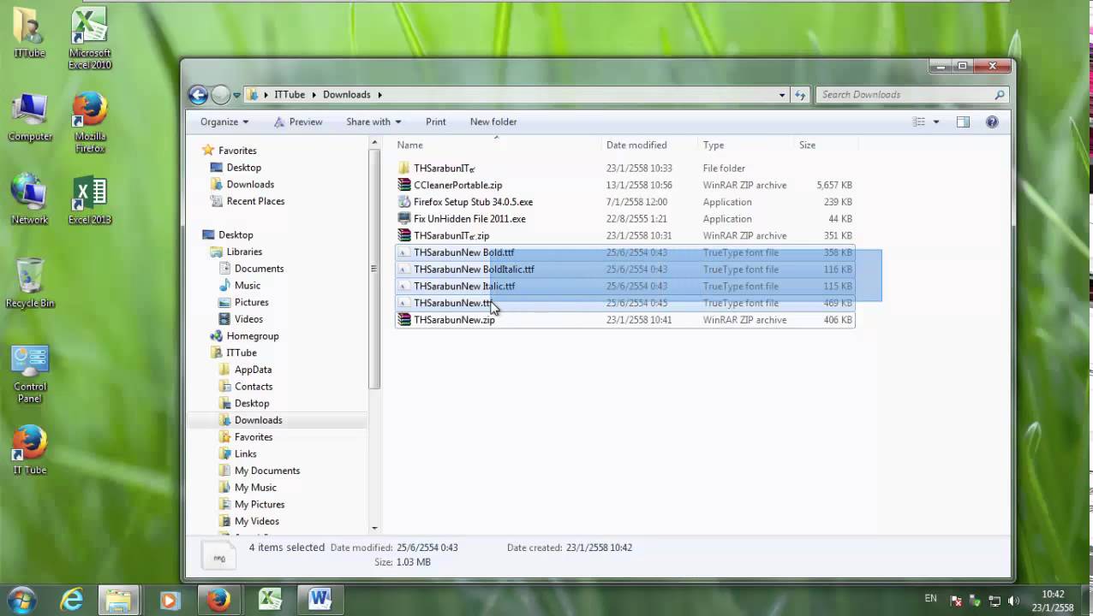Open the Organize menu
Viewport: 1093px width, 616px height.
pyautogui.click(x=224, y=121)
